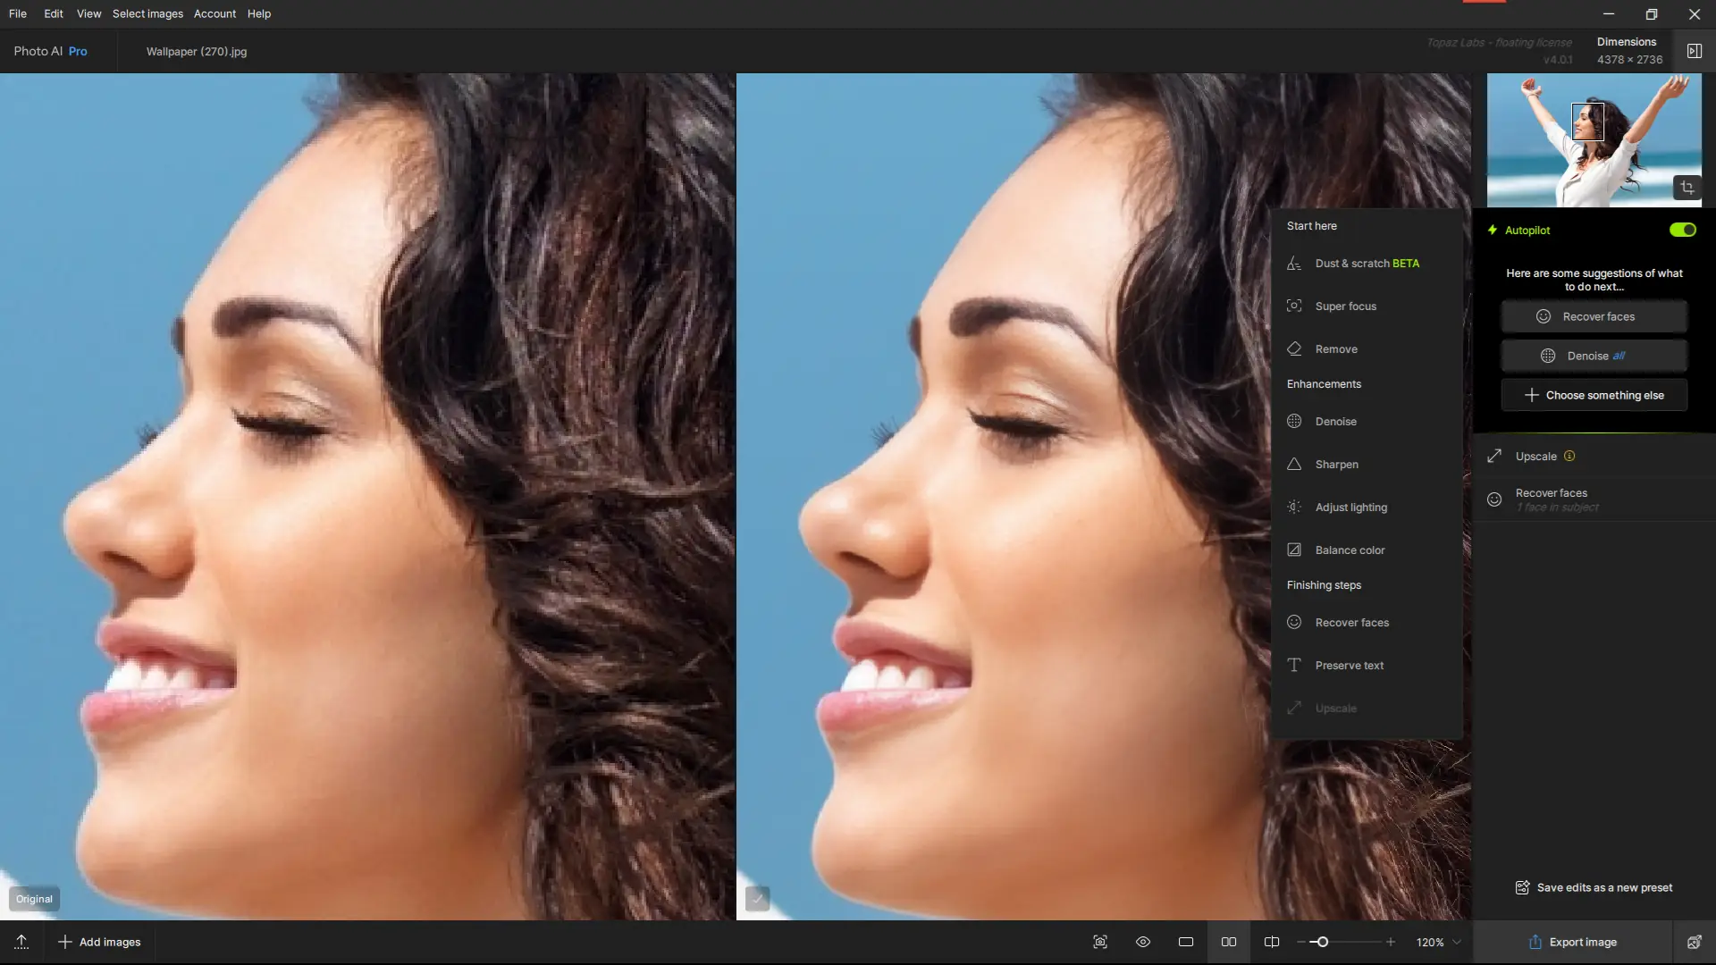Select side-by-side comparison view
Viewport: 1716px width, 965px height.
1229,942
